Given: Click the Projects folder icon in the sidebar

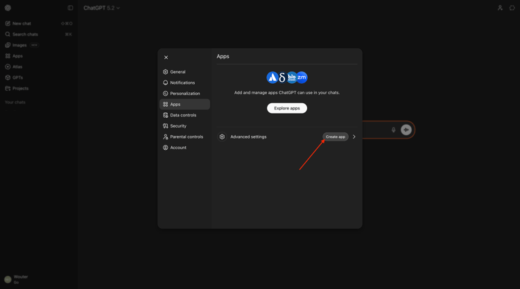Looking at the screenshot, I should [8, 89].
